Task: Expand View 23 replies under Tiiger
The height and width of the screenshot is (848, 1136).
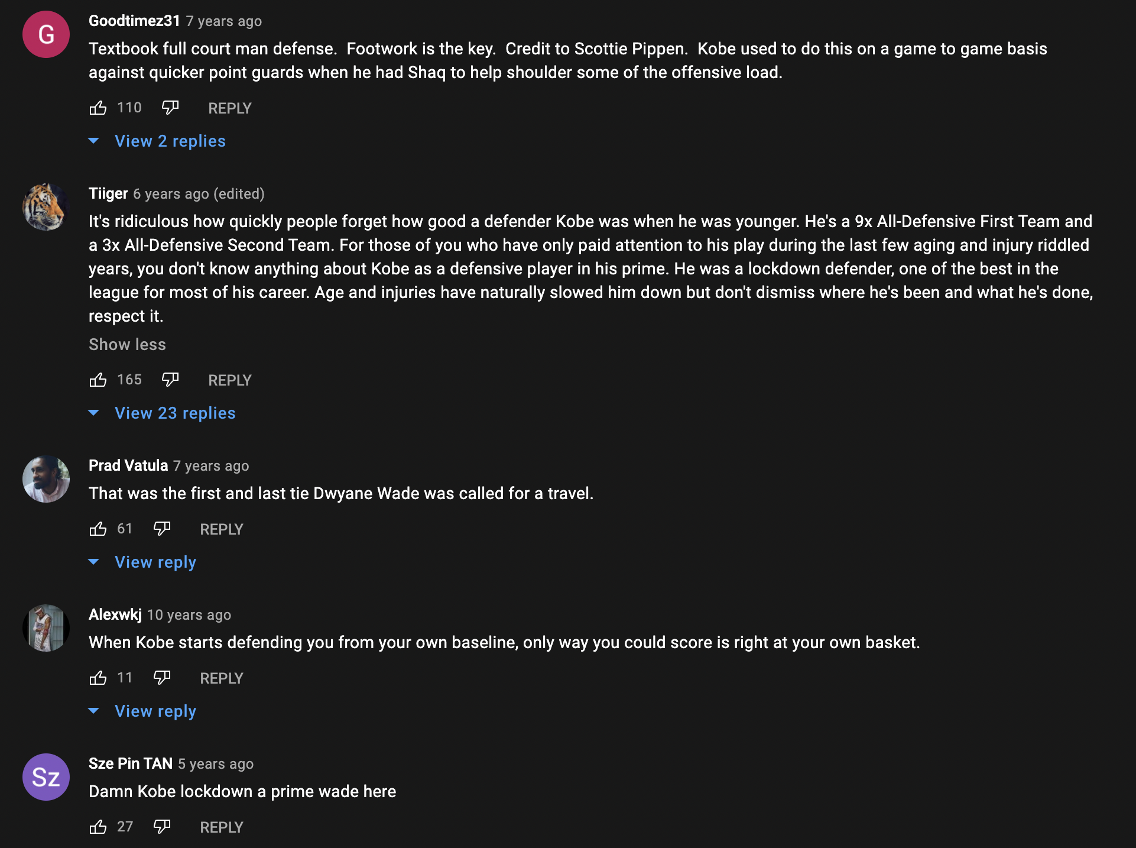Action: [174, 413]
